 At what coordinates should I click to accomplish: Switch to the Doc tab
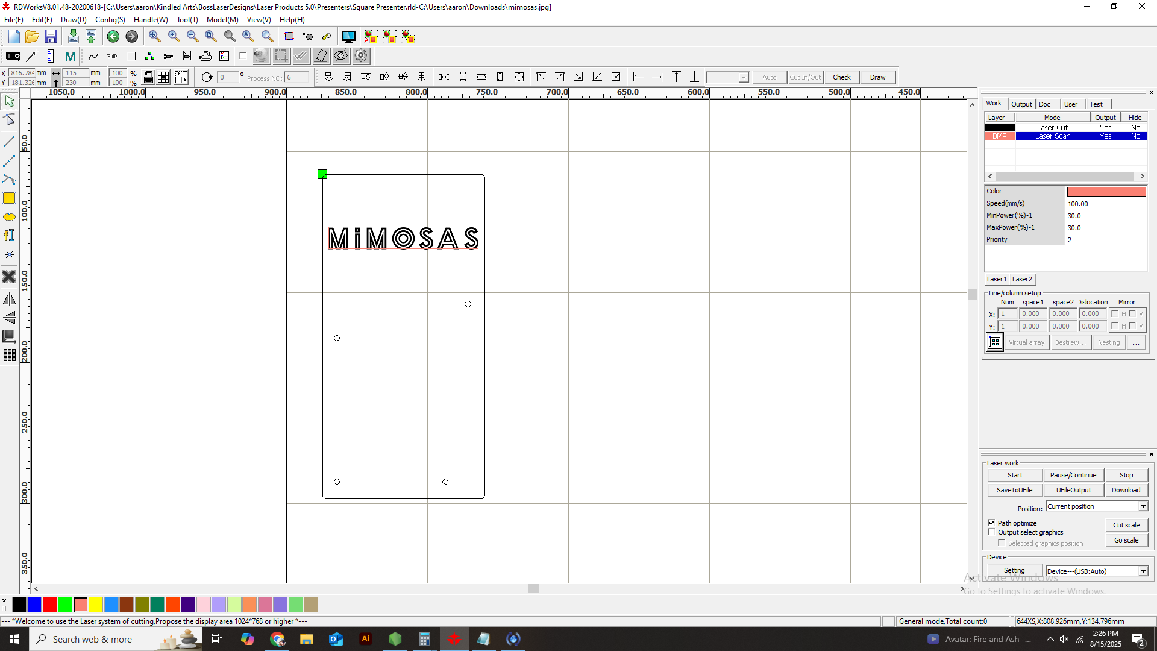1044,104
